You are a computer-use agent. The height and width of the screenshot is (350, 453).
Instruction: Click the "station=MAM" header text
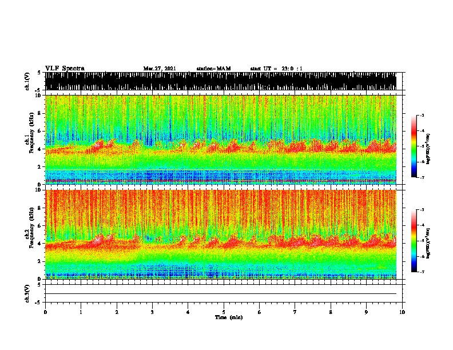click(213, 69)
